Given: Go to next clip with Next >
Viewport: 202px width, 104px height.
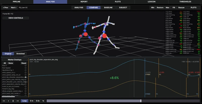Looking at the screenshot, I should coord(14,8).
